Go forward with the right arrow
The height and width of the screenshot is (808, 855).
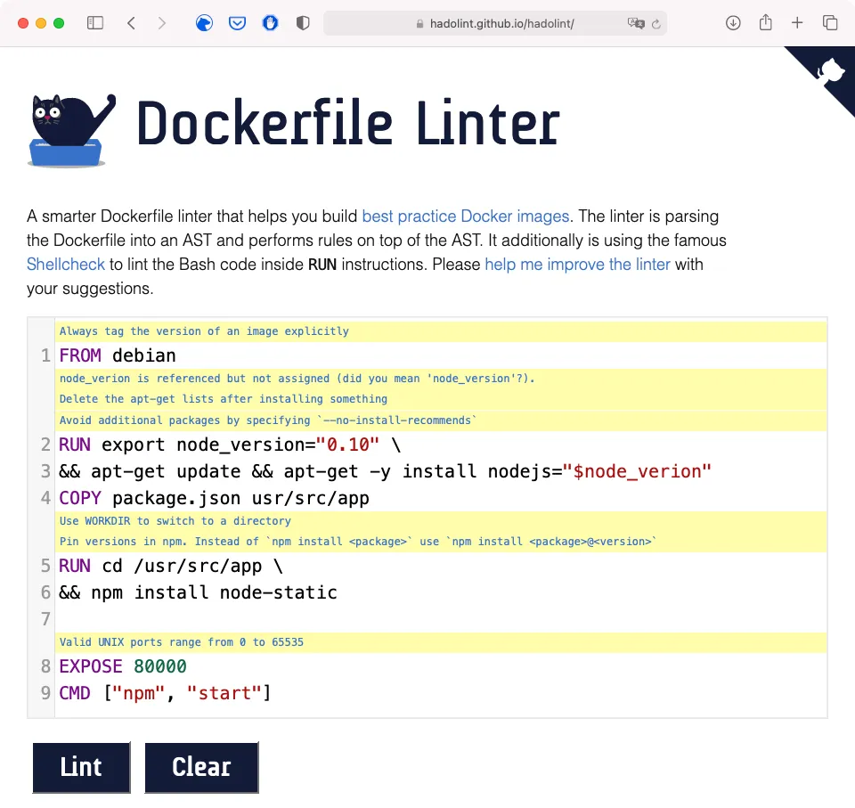click(x=161, y=23)
